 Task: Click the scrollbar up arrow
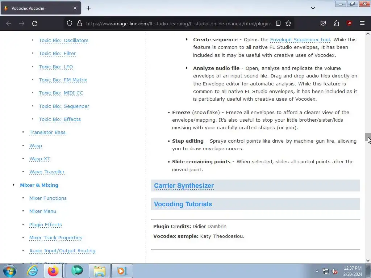[368, 34]
